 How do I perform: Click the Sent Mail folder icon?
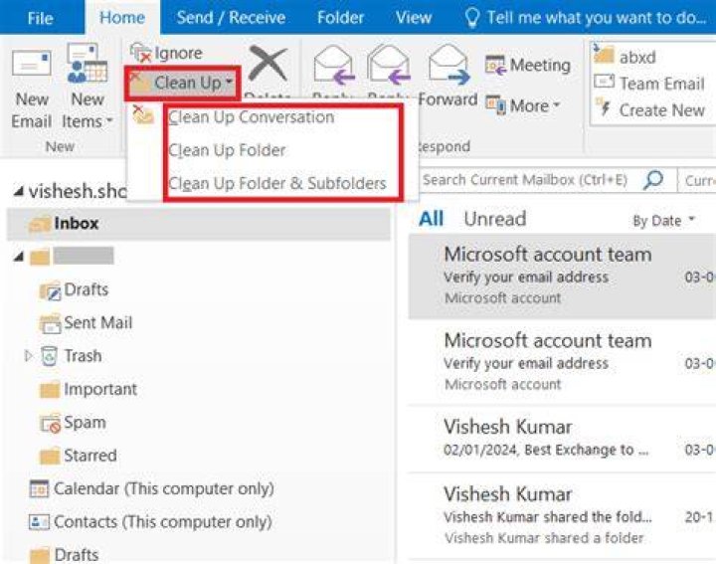coord(50,323)
